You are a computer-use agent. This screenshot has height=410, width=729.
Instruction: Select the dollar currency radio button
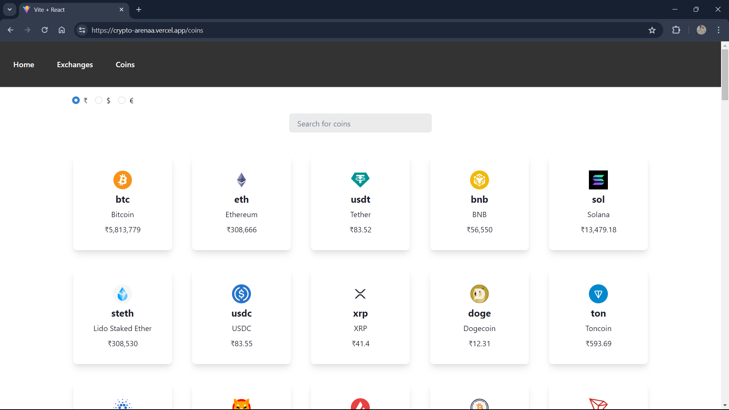click(99, 100)
